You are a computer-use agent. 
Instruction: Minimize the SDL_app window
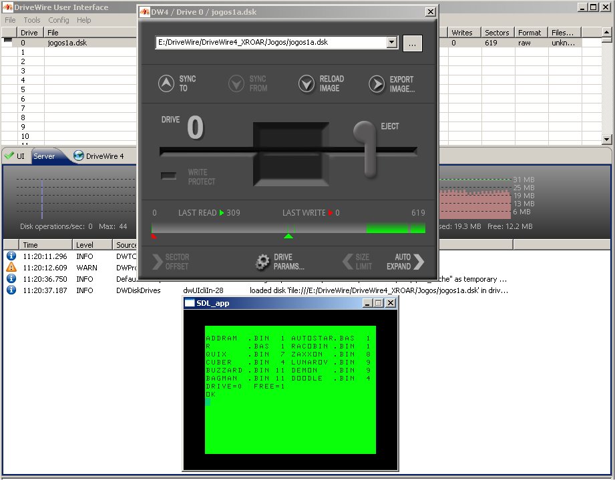tap(367, 302)
